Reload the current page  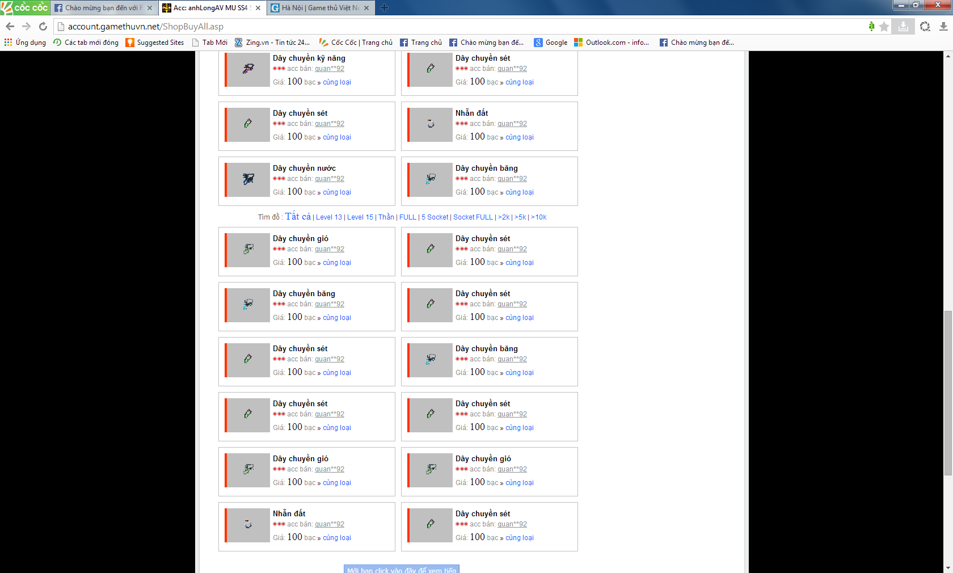click(43, 26)
